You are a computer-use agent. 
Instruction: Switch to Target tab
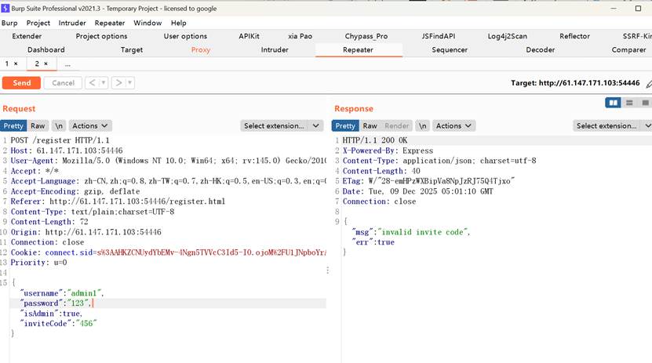coord(131,49)
